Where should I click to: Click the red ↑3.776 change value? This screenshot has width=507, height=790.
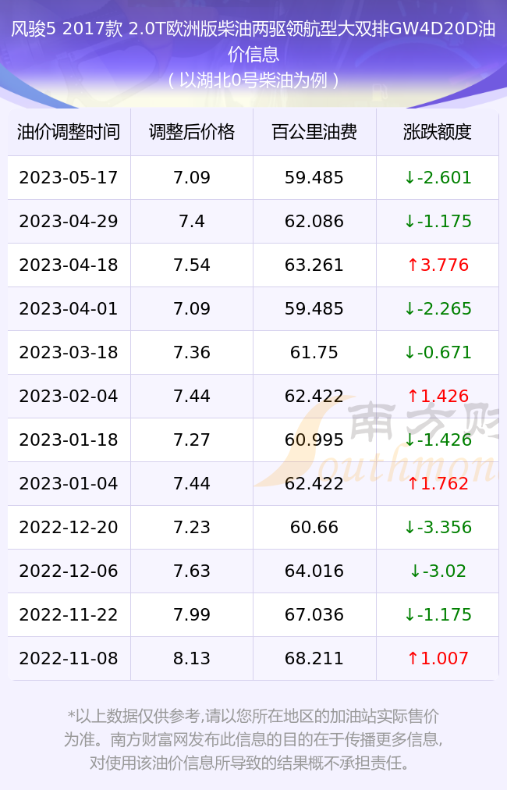(x=438, y=265)
